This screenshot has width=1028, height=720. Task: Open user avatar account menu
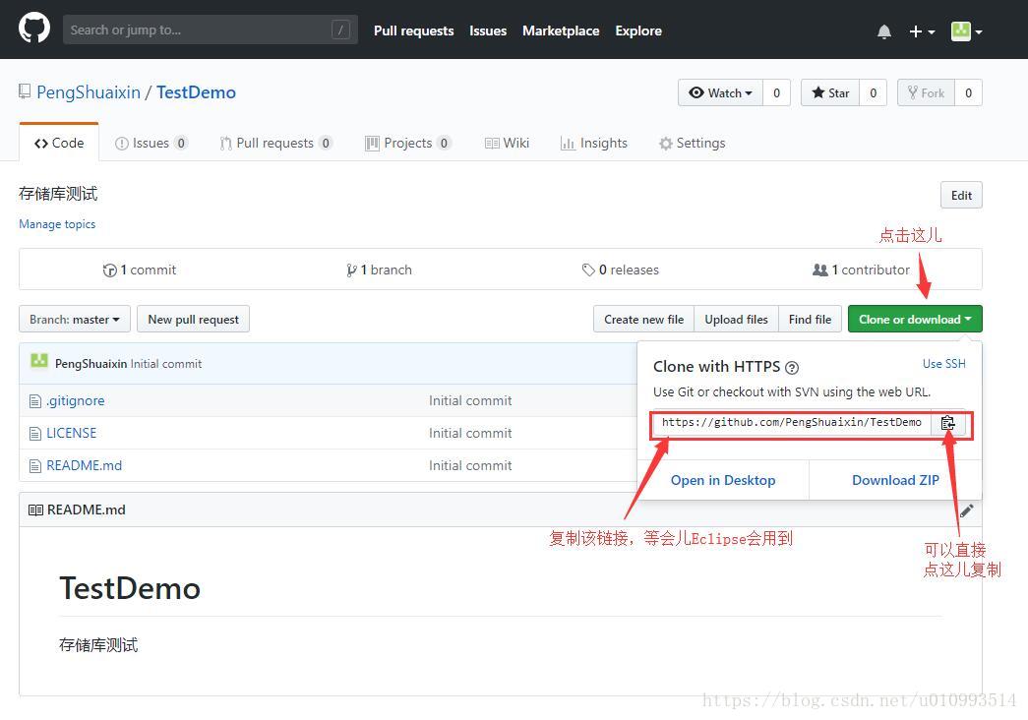point(966,30)
